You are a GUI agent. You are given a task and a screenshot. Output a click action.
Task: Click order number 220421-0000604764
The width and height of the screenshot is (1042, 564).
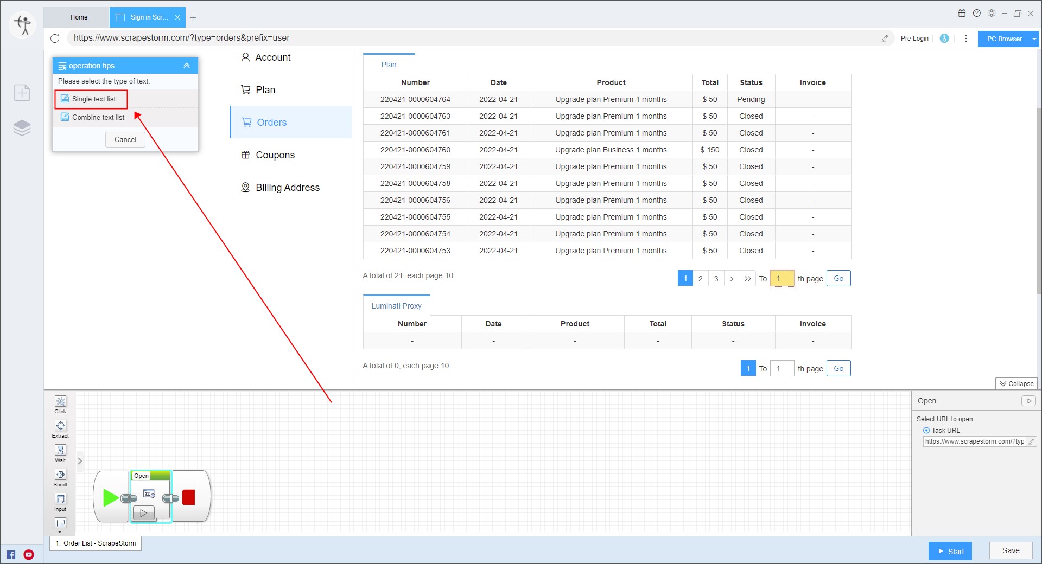pos(415,100)
